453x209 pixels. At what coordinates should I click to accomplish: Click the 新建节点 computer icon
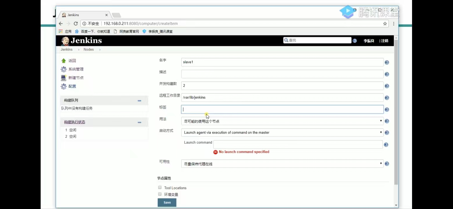[64, 78]
